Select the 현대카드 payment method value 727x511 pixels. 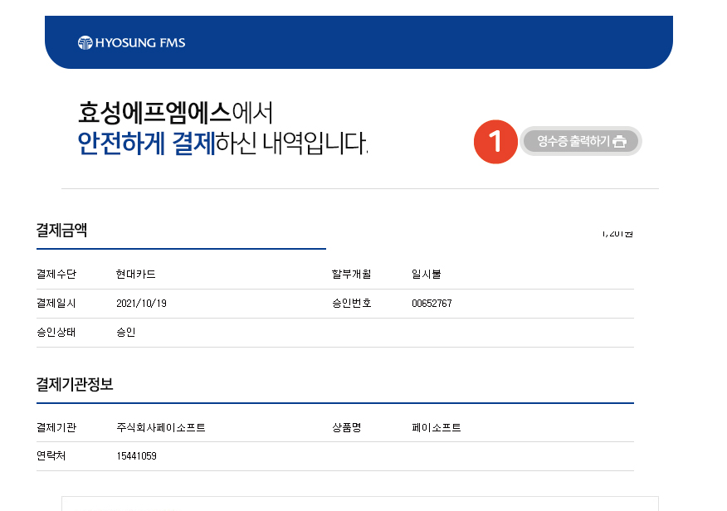pos(136,275)
